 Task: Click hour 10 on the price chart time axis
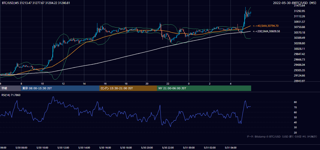[x=42, y=84]
